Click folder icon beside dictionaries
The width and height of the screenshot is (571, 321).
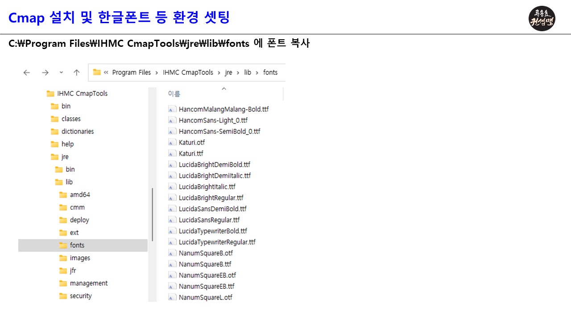(x=54, y=132)
